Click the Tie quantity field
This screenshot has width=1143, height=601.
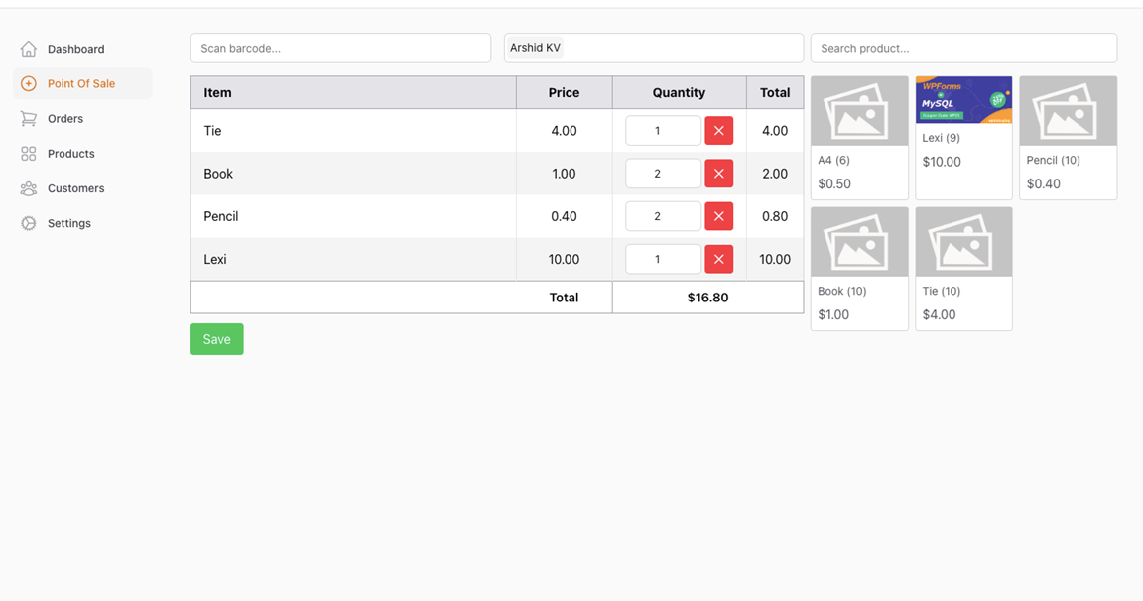click(664, 131)
